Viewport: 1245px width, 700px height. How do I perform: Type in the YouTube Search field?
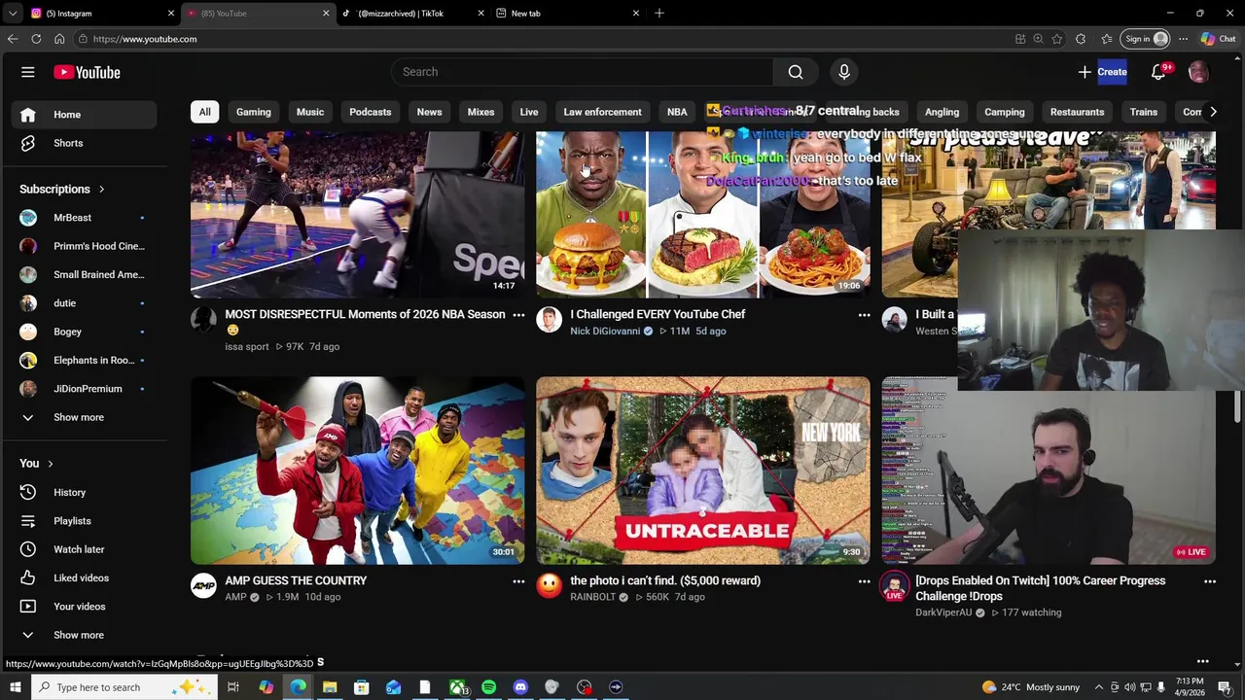[583, 72]
